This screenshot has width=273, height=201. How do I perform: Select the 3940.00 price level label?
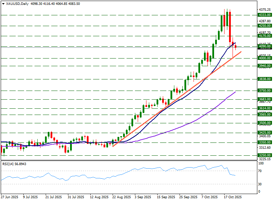tap(265, 66)
